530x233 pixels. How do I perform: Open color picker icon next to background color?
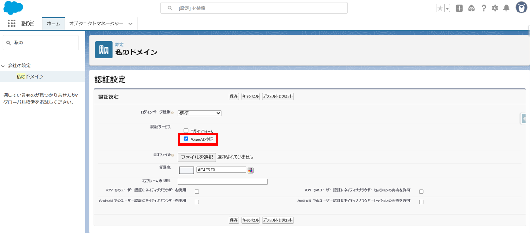point(250,170)
